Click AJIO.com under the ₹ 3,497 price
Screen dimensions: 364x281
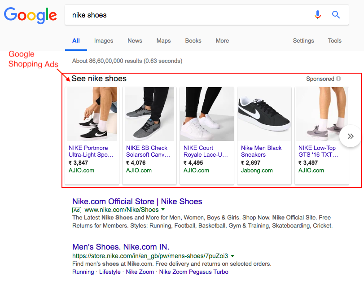click(311, 171)
